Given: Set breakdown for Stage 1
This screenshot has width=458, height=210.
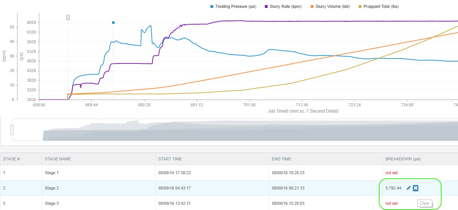Looking at the screenshot, I should [392, 173].
